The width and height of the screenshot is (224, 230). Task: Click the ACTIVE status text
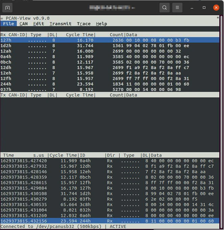(118, 227)
